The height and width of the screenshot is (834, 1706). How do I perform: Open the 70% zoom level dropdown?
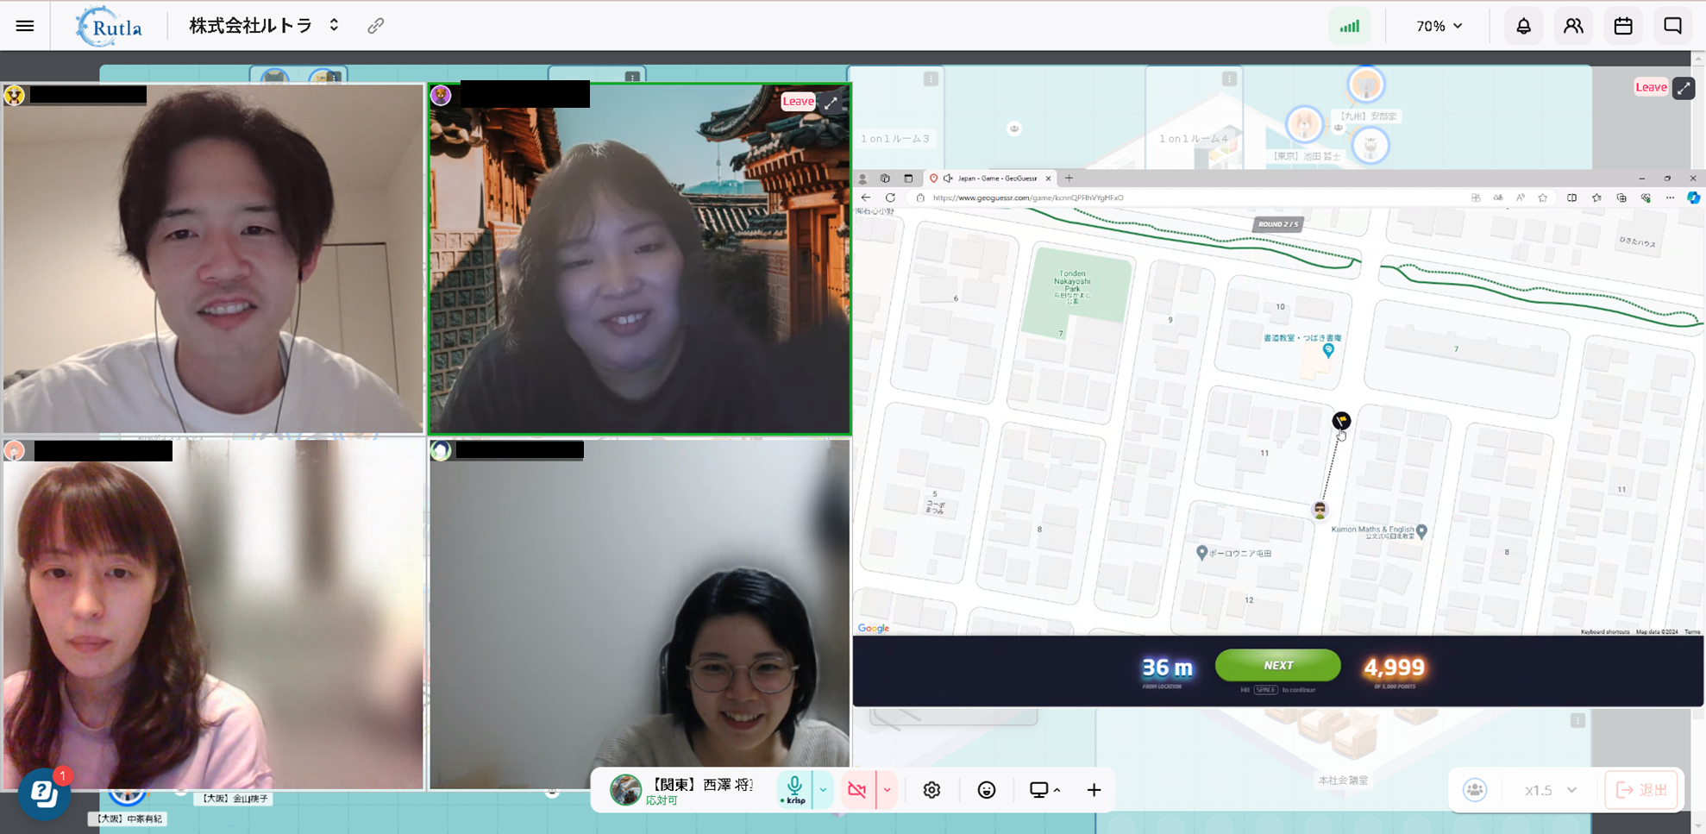pyautogui.click(x=1439, y=26)
